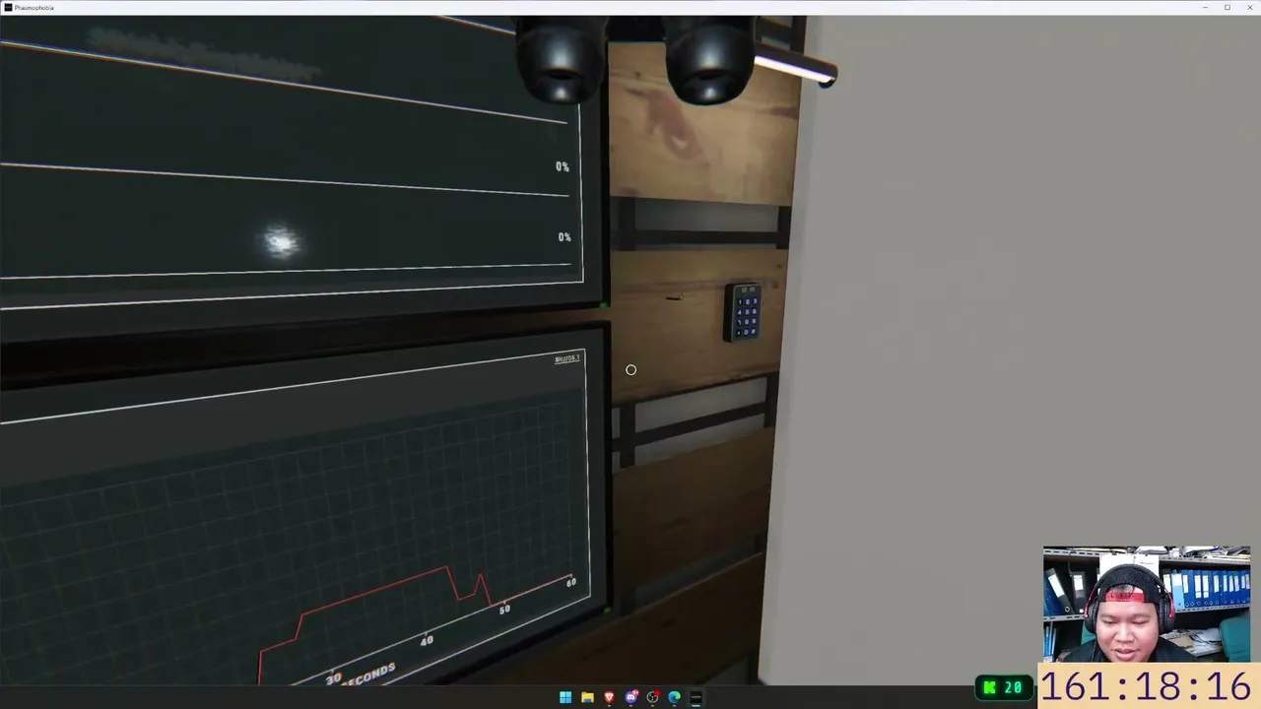1261x709 pixels.
Task: Minimize the Phasmophobia window
Action: [1205, 8]
